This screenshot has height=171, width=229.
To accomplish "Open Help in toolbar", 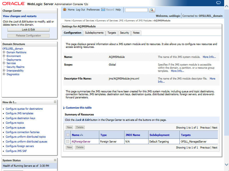I will coord(118,10).
